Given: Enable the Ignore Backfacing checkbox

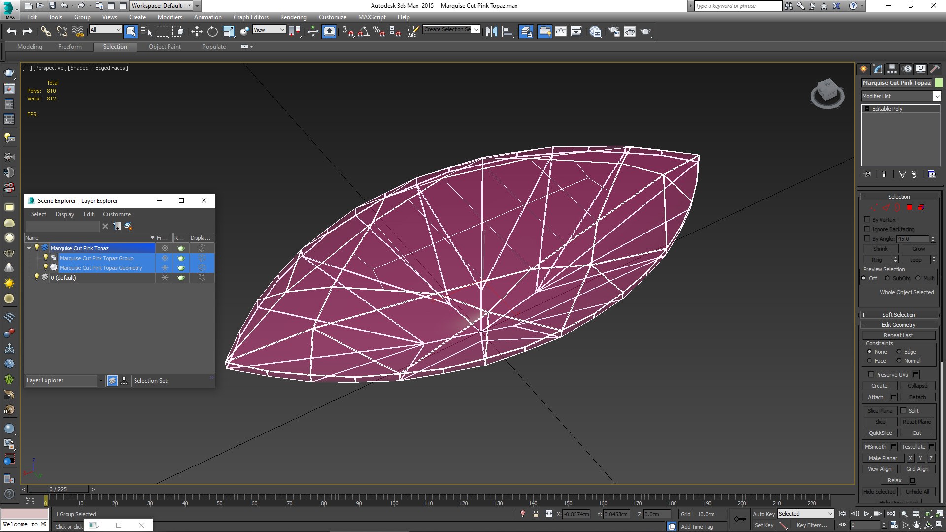Looking at the screenshot, I should [x=867, y=229].
